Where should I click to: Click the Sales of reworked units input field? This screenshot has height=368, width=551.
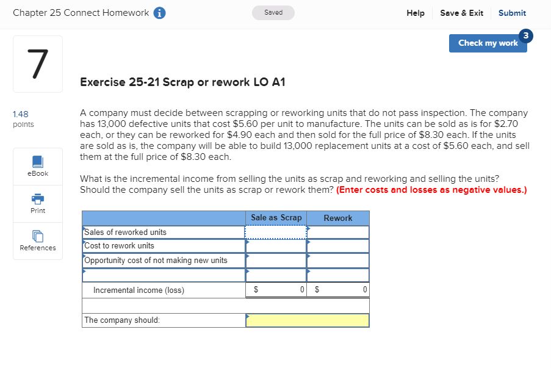click(275, 232)
